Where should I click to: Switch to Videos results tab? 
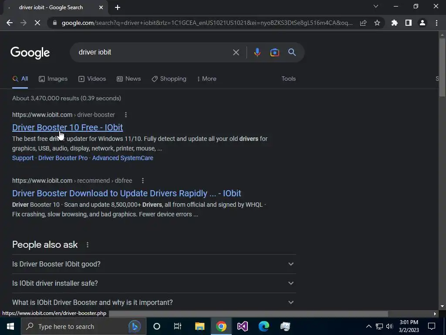tap(92, 79)
